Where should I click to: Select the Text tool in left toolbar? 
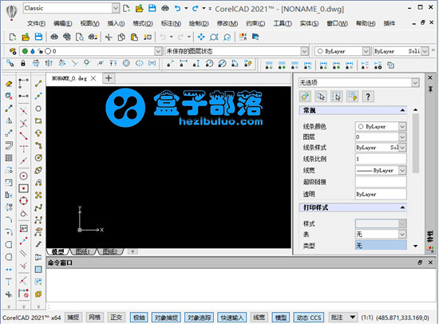pos(9,282)
